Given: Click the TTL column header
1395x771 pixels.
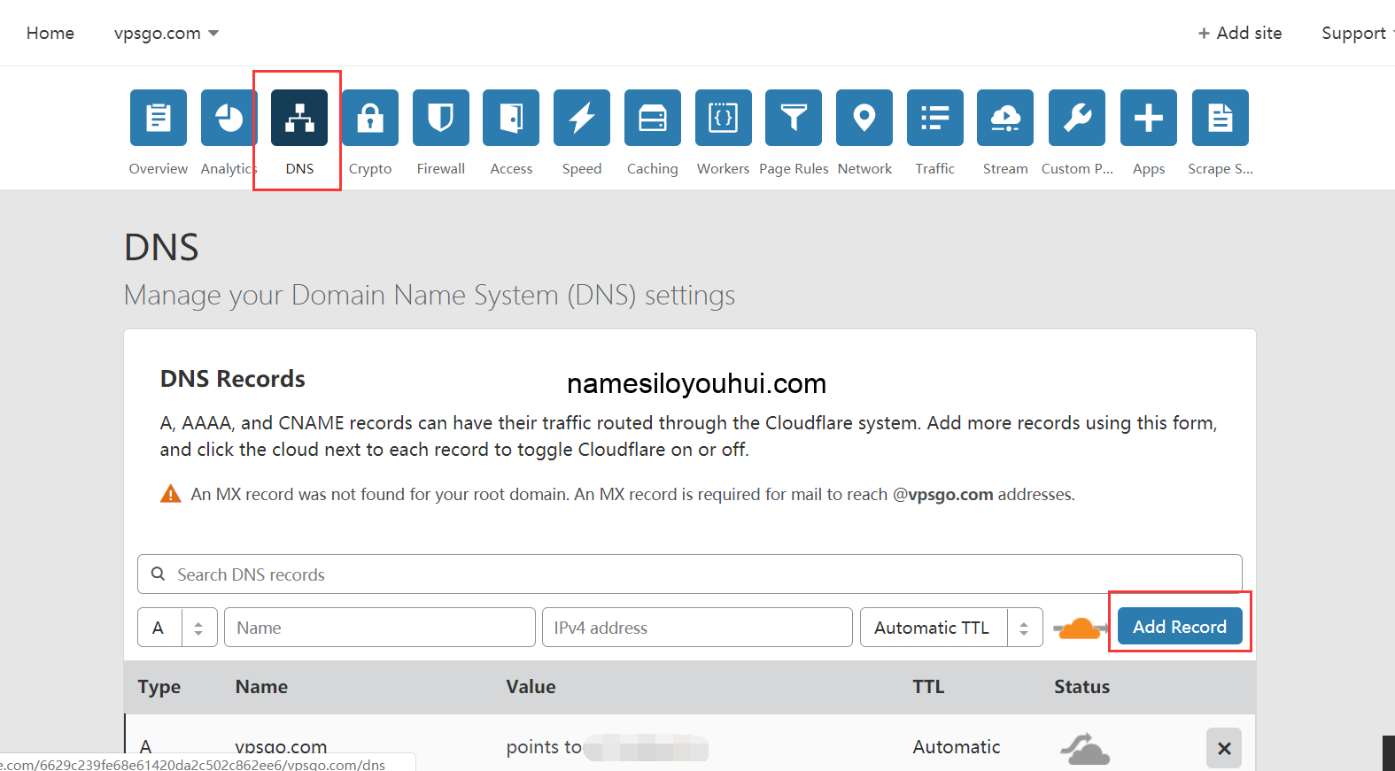Looking at the screenshot, I should (928, 687).
